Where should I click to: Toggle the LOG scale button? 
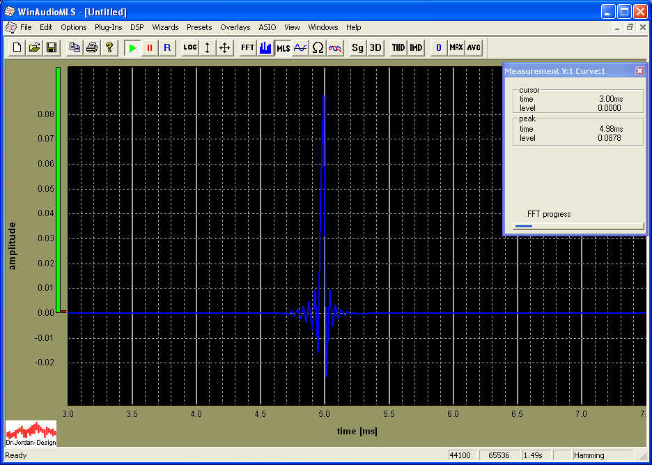(189, 47)
